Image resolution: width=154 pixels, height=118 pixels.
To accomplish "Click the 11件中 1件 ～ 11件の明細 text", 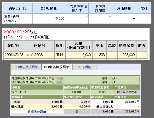I will (x=26, y=37).
